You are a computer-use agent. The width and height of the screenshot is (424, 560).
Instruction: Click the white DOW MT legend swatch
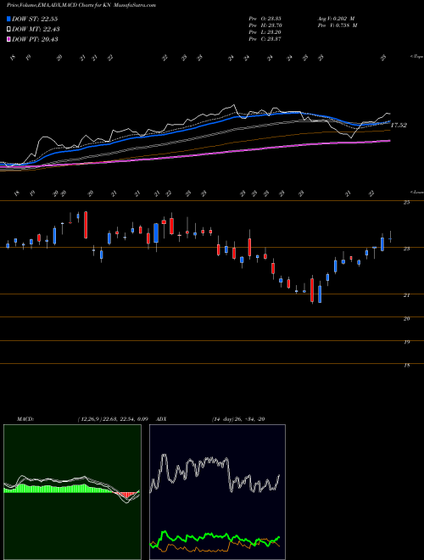(8, 29)
